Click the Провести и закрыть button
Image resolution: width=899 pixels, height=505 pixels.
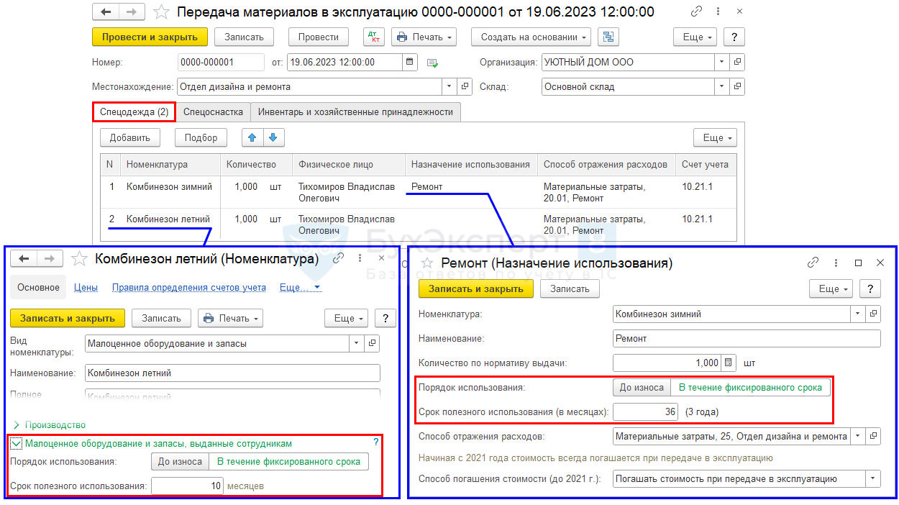coord(150,37)
